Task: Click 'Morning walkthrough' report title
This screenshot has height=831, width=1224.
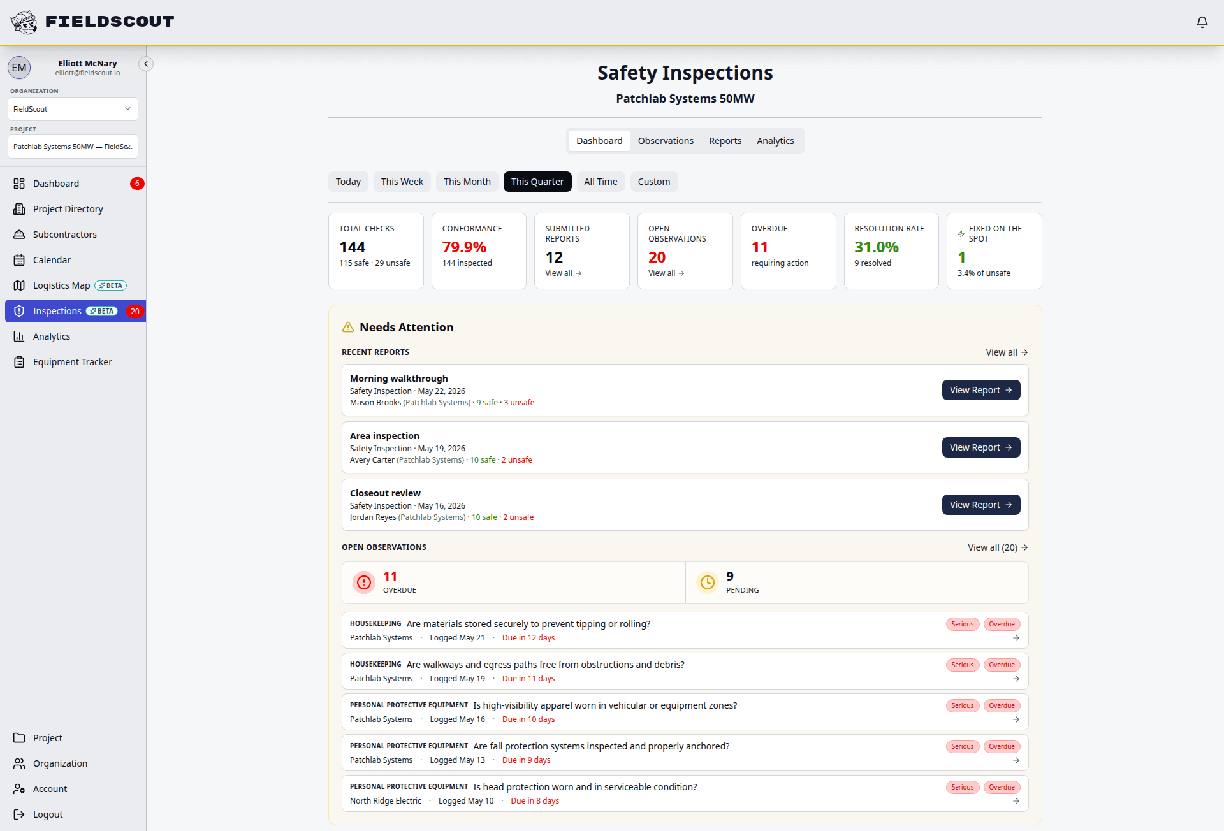Action: point(399,379)
